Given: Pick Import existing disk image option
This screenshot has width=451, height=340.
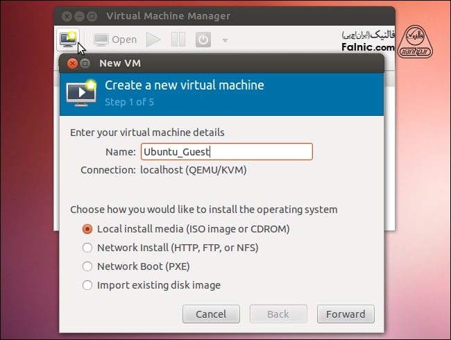Looking at the screenshot, I should point(87,284).
